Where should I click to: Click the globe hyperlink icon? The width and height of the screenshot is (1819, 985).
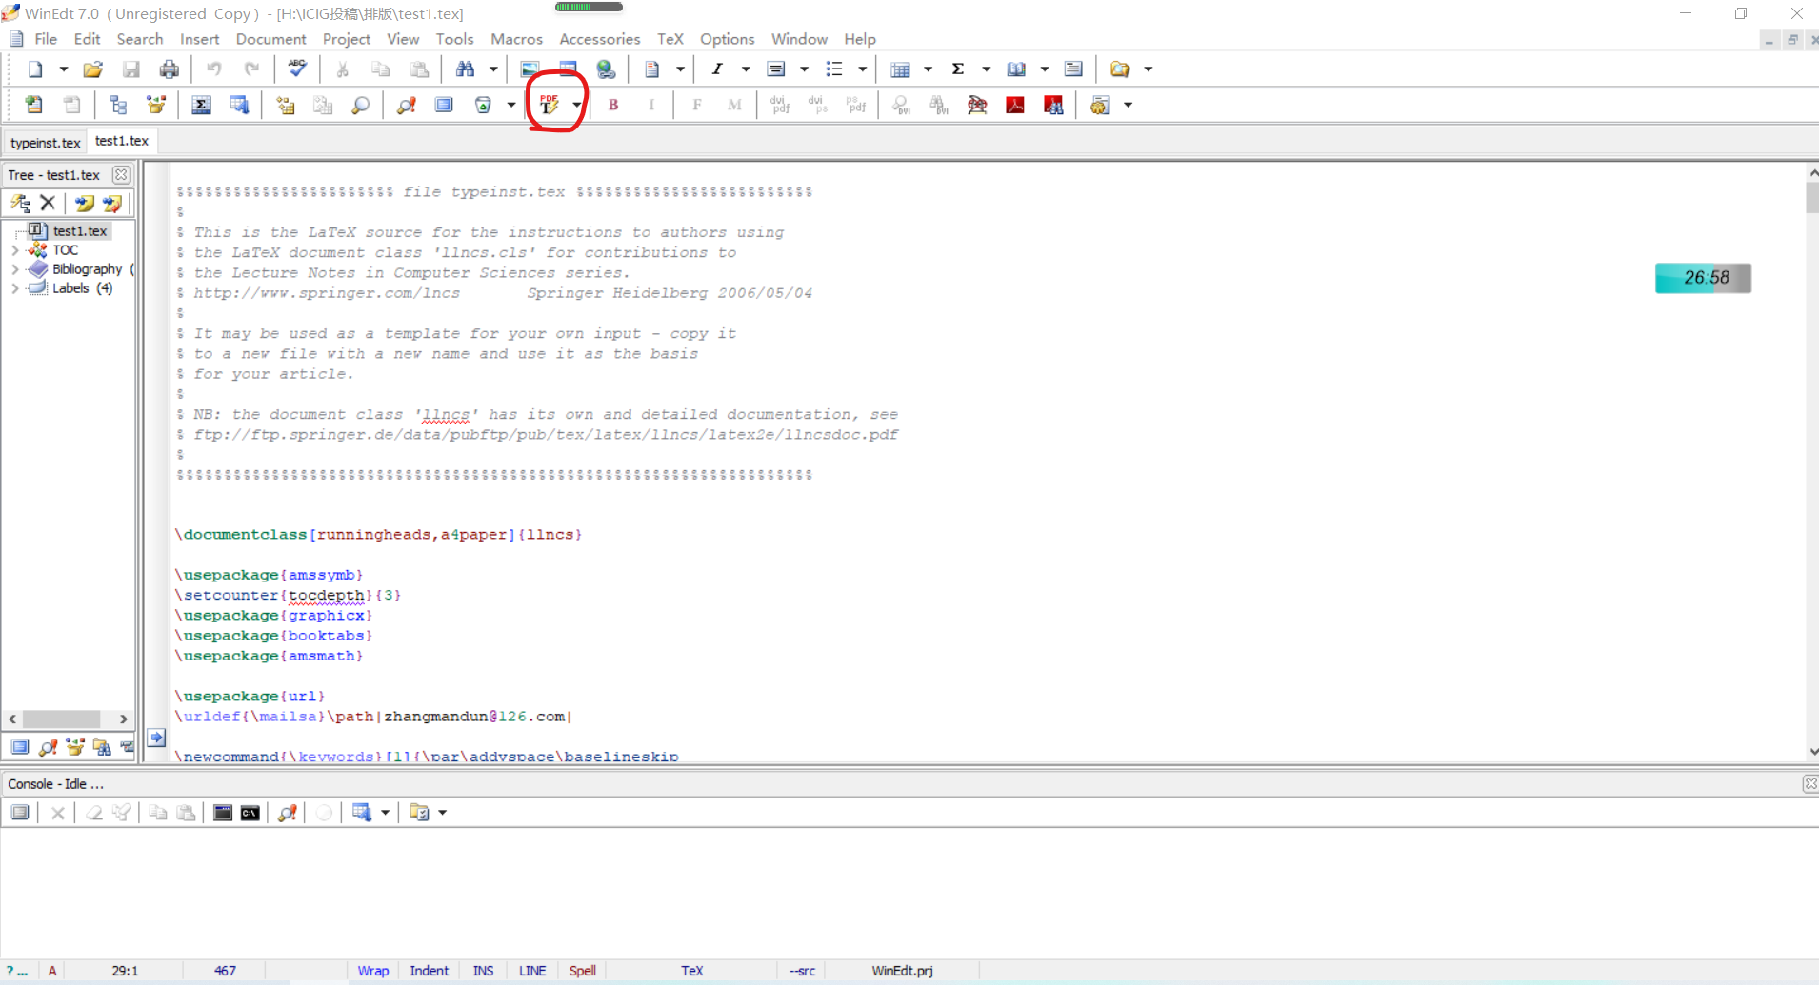(606, 69)
